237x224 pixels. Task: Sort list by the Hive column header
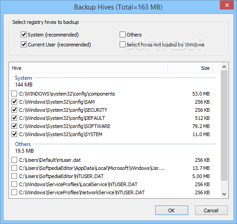[88, 68]
